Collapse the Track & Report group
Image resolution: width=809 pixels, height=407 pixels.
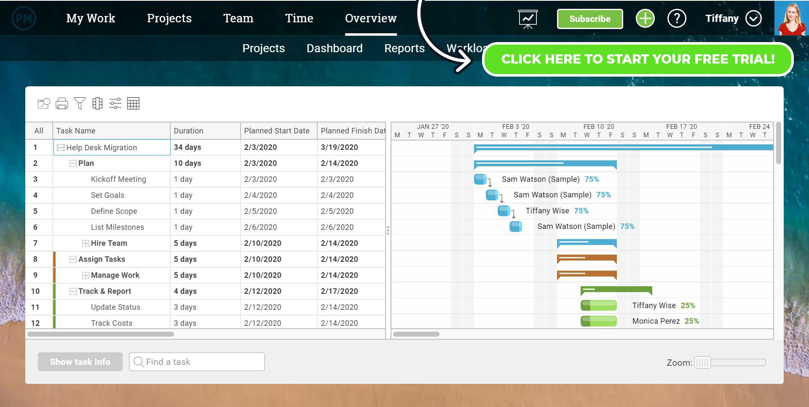pyautogui.click(x=73, y=291)
